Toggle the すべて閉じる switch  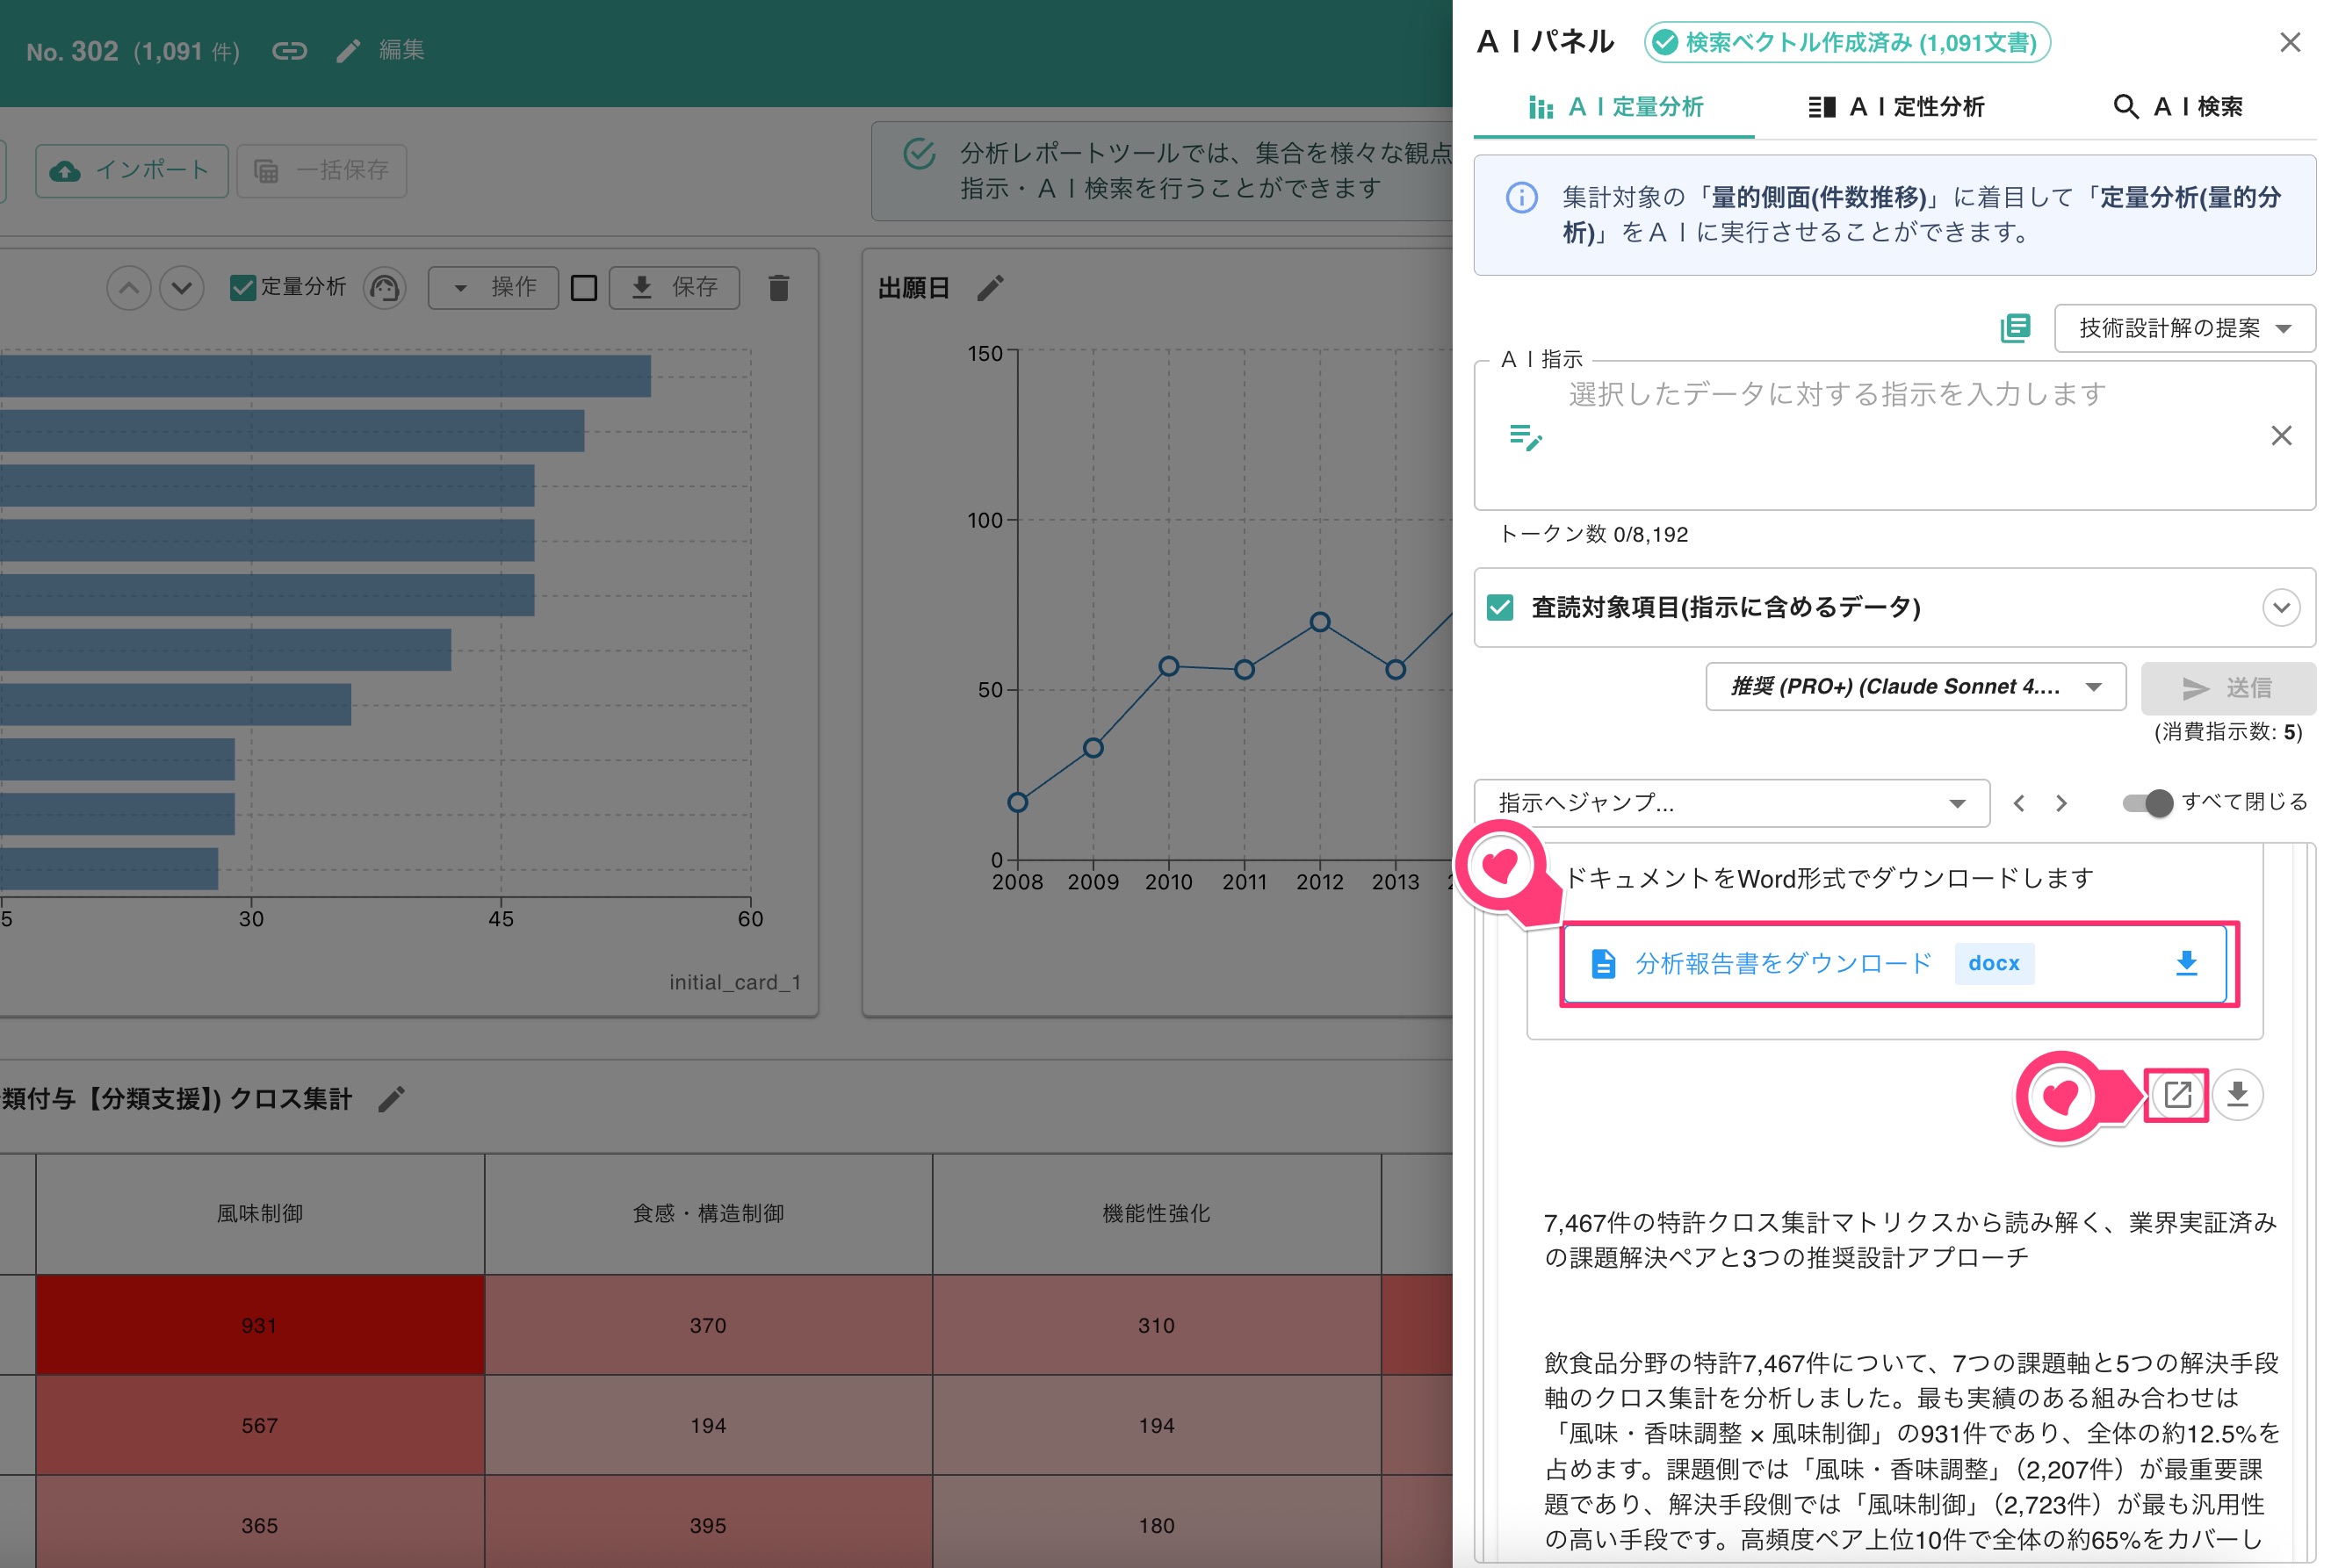(2148, 803)
